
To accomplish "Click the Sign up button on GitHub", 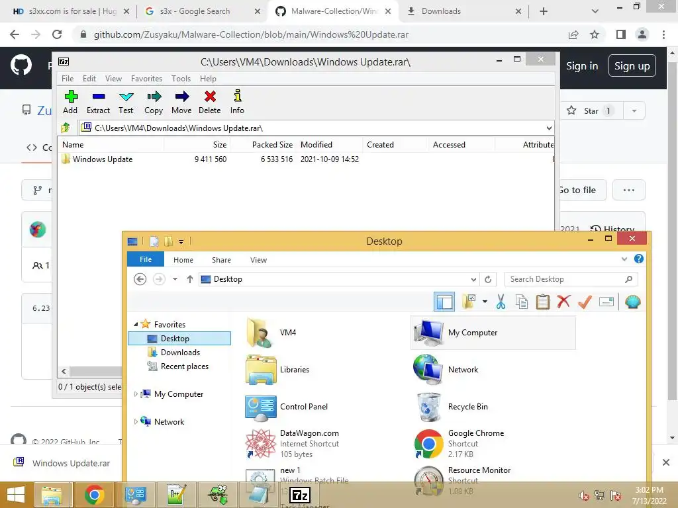I will point(632,65).
